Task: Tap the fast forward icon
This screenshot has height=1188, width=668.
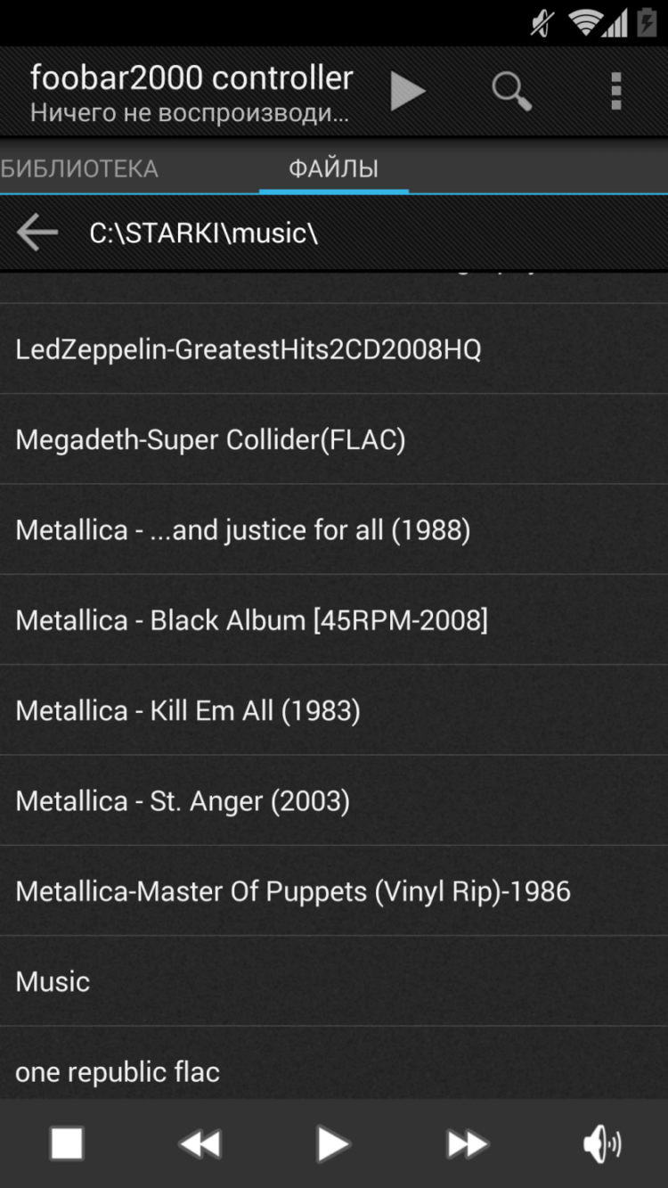Action: (x=467, y=1143)
